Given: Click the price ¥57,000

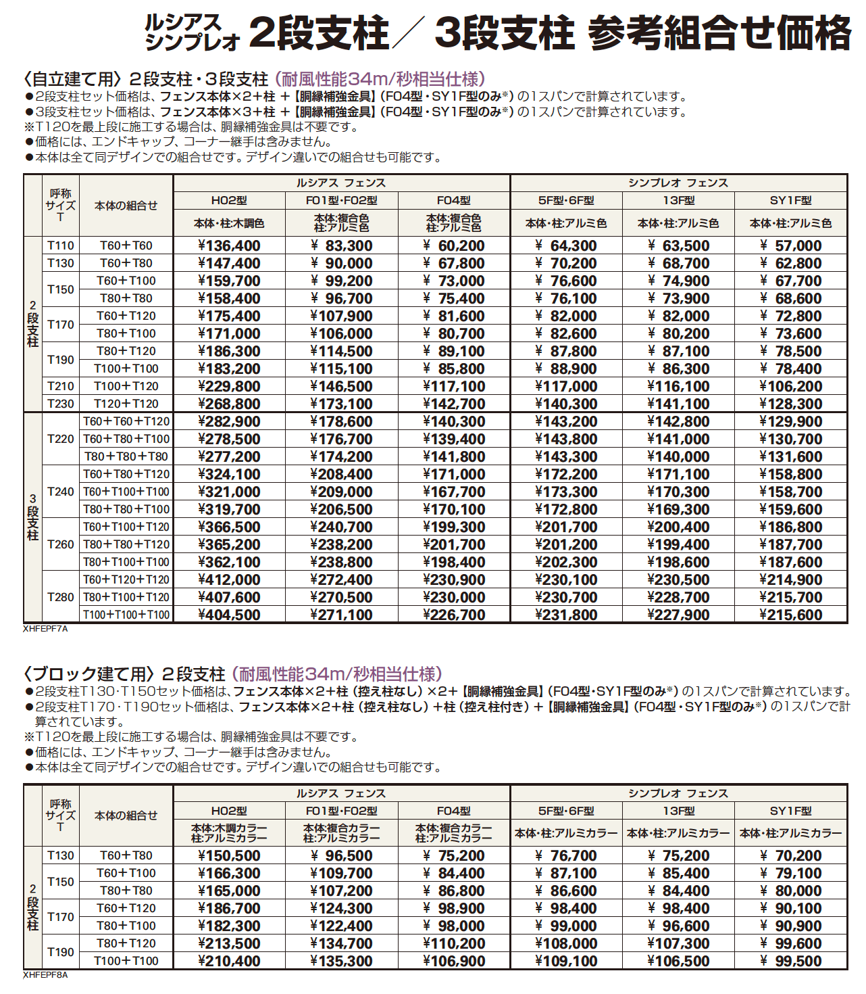Looking at the screenshot, I should pos(790,245).
